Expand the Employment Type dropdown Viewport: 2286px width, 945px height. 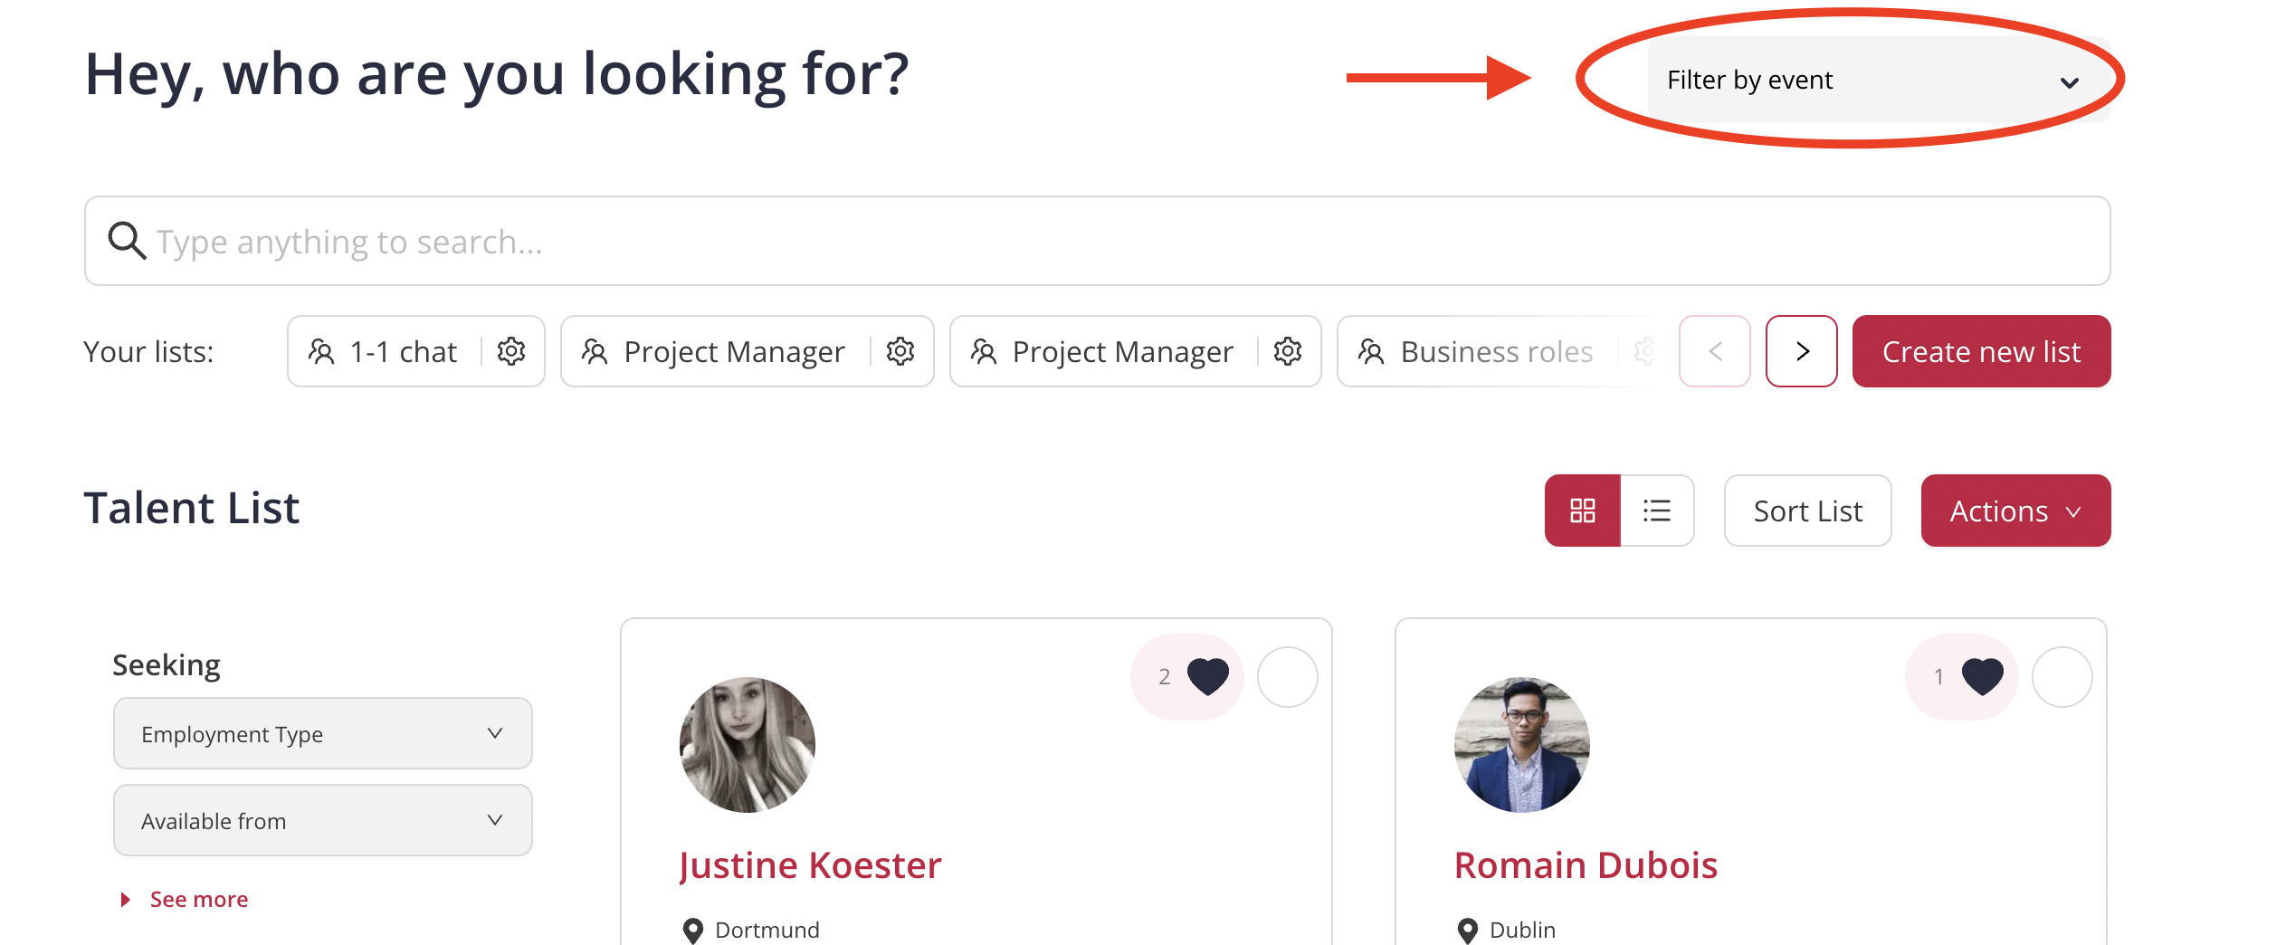click(323, 733)
